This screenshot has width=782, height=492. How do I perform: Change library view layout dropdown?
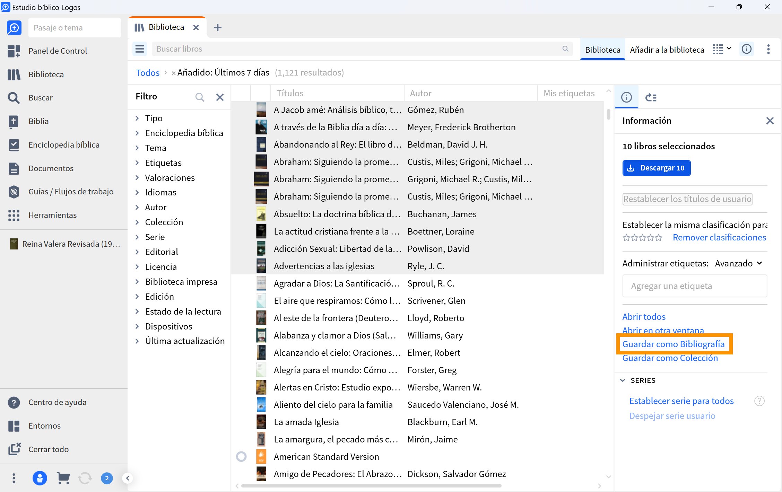tap(722, 49)
